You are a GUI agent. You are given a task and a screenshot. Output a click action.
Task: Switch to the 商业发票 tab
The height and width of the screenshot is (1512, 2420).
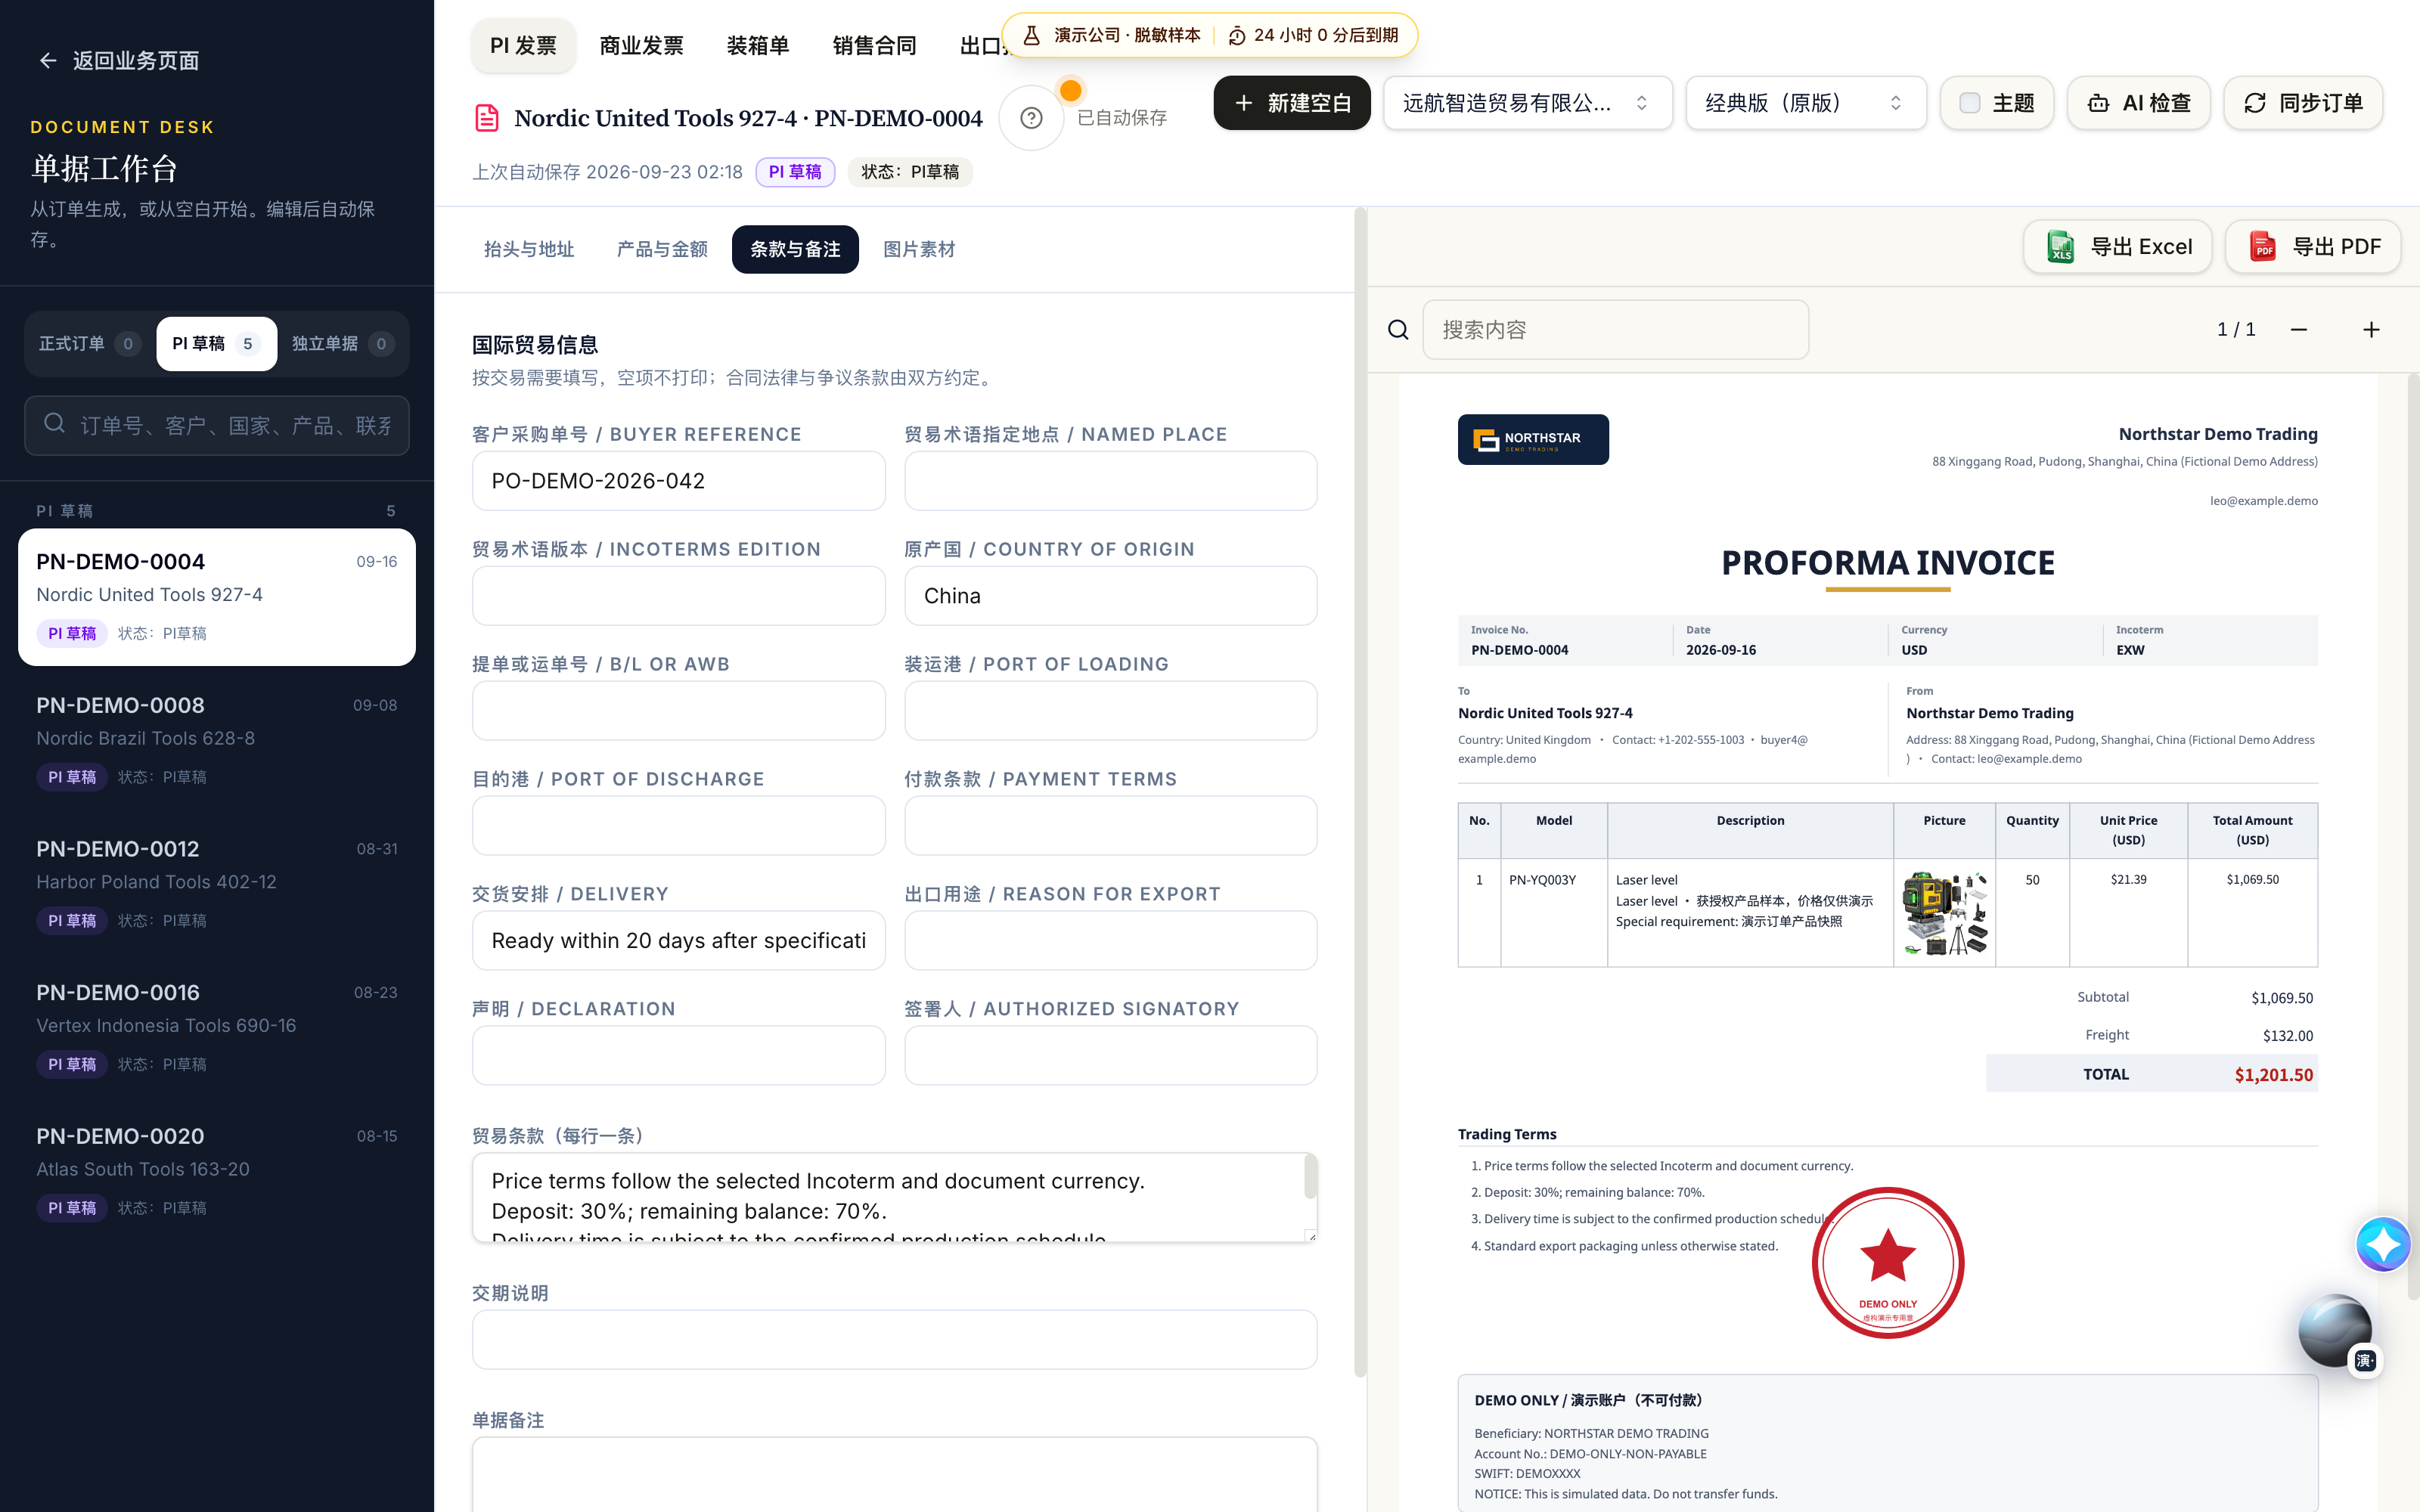(641, 46)
